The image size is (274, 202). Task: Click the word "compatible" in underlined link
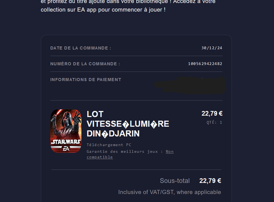[100, 157]
